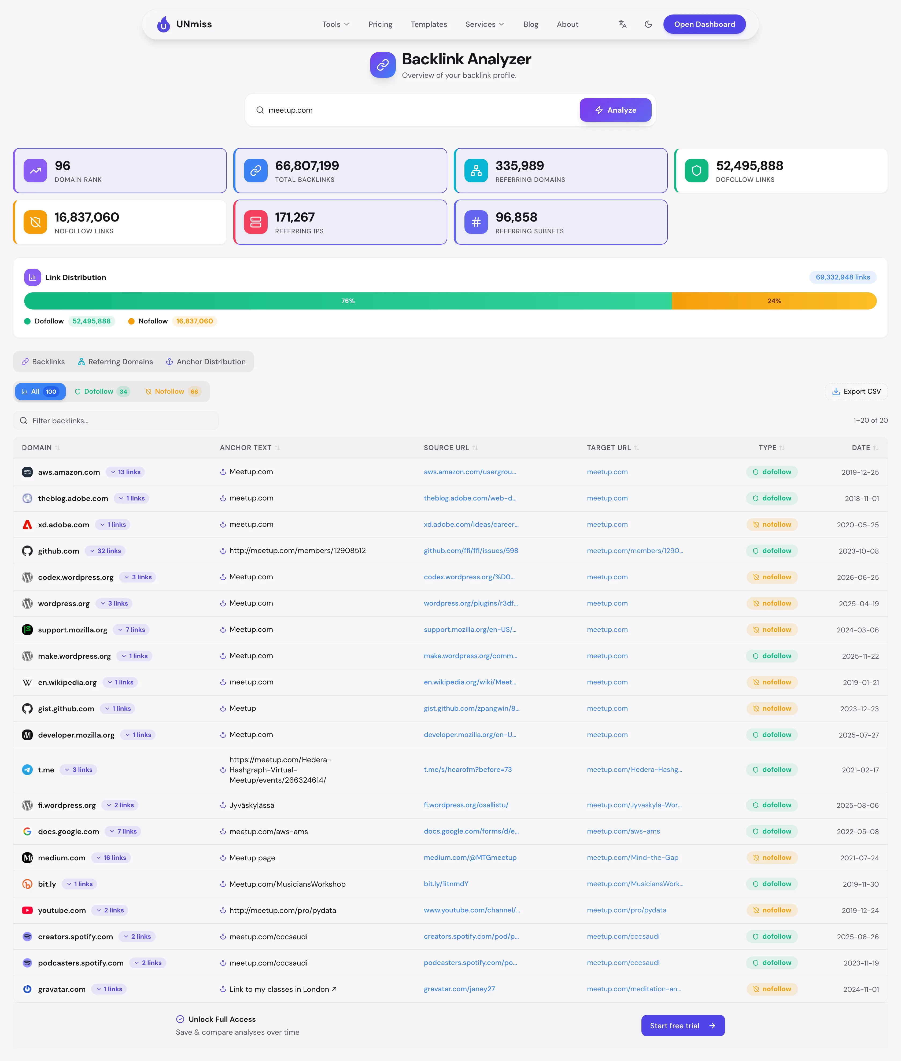The width and height of the screenshot is (901, 1061).
Task: Click the github.com Octocat favicon
Action: (x=28, y=551)
